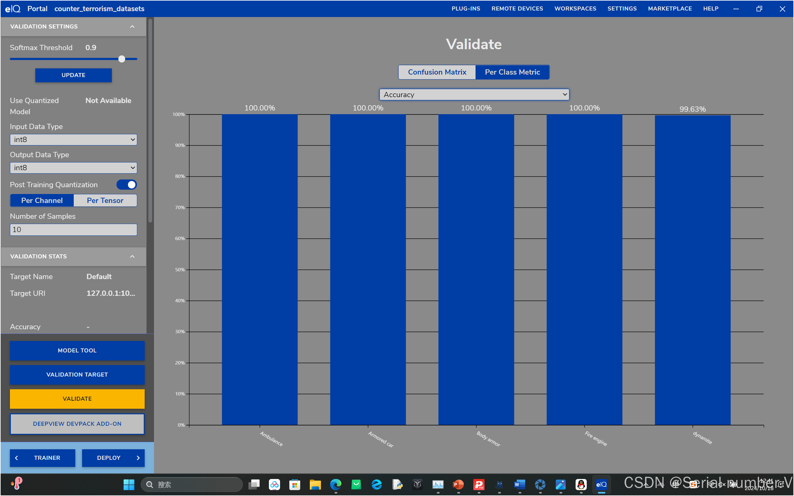Open the Accuracy metric dropdown
794x496 pixels.
(474, 94)
